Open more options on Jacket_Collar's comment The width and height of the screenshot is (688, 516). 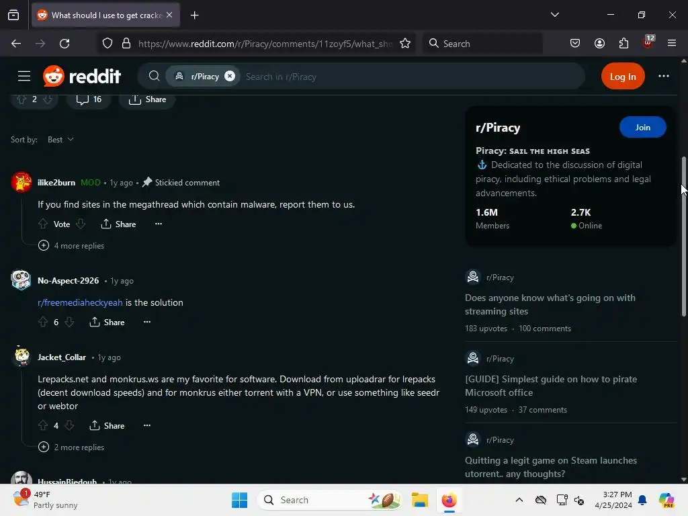147,425
